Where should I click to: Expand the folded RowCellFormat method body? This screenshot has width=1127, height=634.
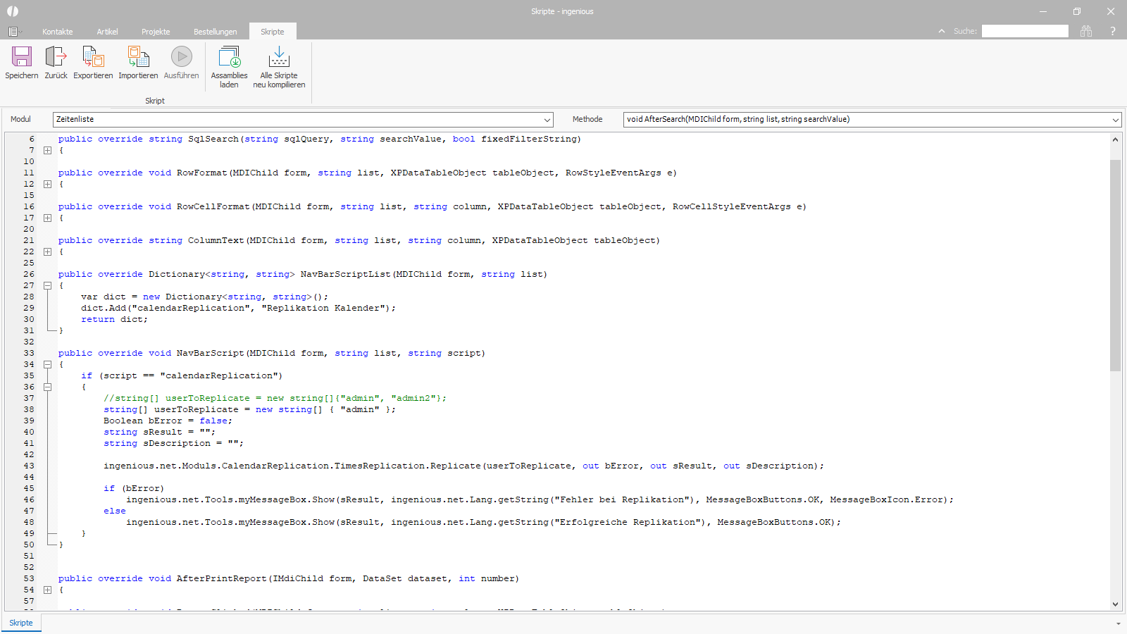click(x=47, y=218)
